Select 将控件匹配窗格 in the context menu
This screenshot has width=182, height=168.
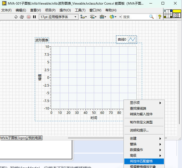(144, 161)
